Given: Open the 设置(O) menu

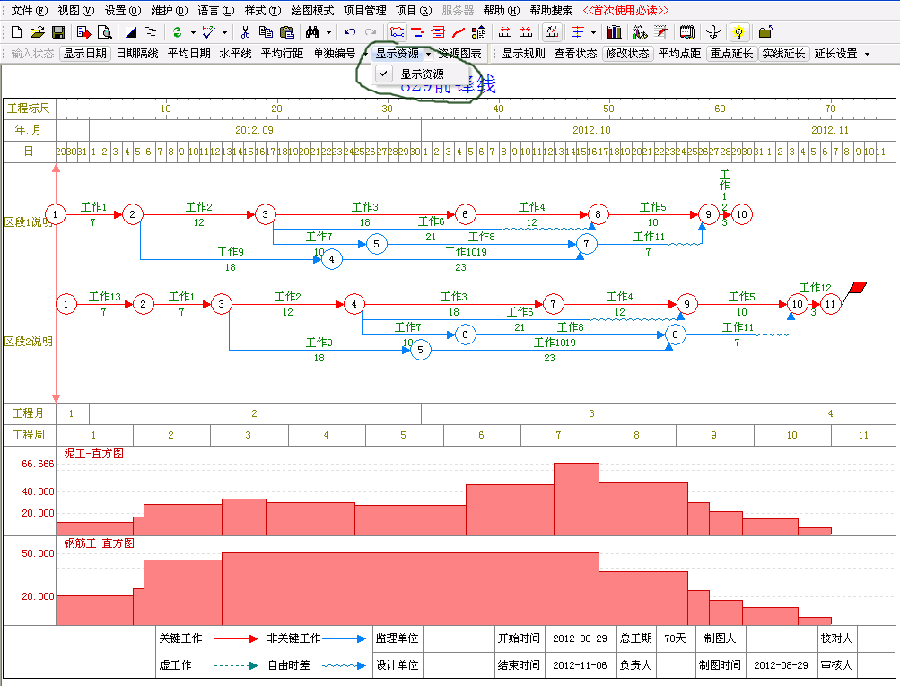Looking at the screenshot, I should (x=123, y=11).
